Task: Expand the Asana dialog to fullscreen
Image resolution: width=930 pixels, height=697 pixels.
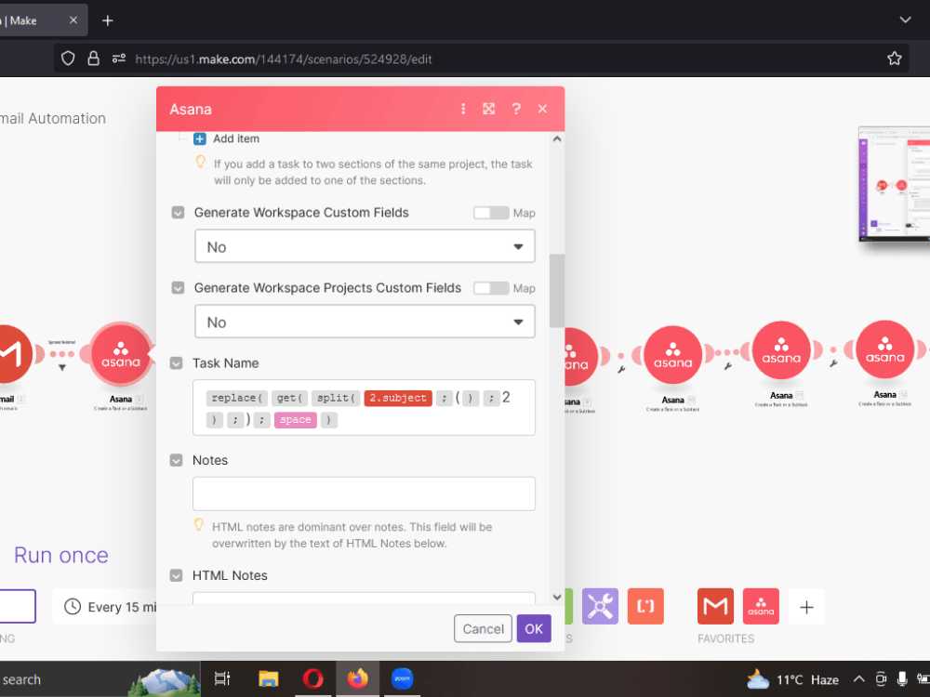Action: click(489, 109)
